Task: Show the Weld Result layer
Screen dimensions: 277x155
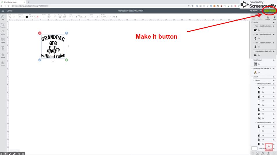Action: coord(274,60)
